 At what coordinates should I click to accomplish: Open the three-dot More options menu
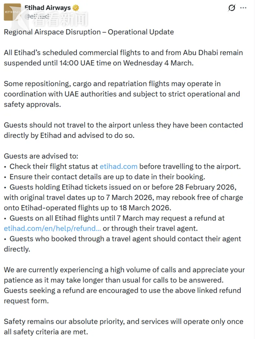click(x=243, y=8)
